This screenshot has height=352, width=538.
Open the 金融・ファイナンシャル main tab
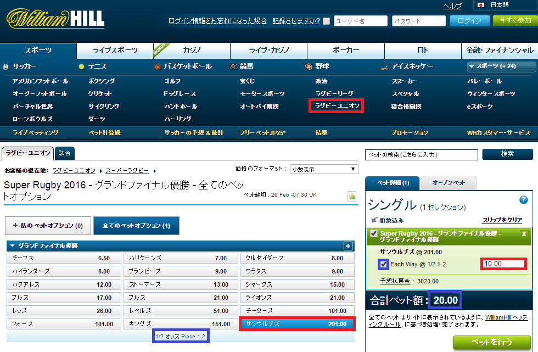pos(500,51)
